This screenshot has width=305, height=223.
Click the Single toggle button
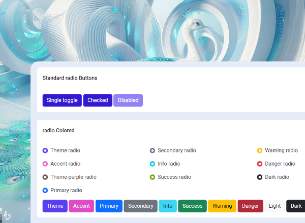[62, 100]
